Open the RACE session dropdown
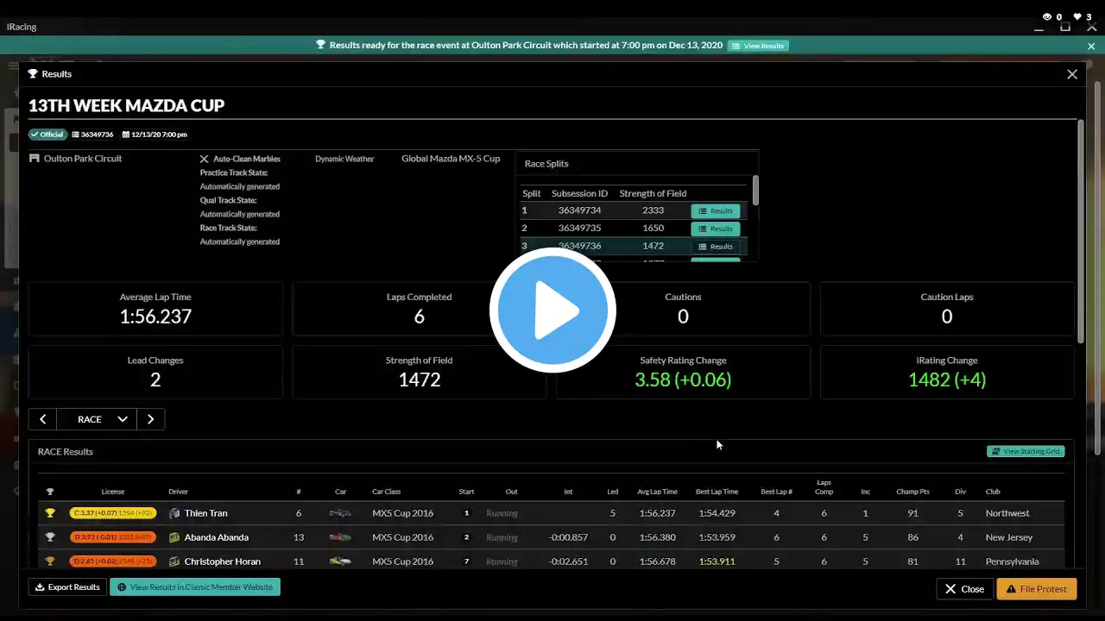This screenshot has height=621, width=1105. pyautogui.click(x=97, y=419)
